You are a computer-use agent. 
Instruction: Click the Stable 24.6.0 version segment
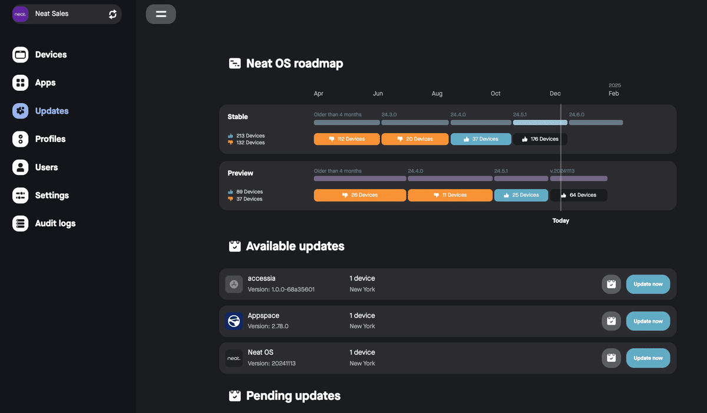tap(596, 123)
